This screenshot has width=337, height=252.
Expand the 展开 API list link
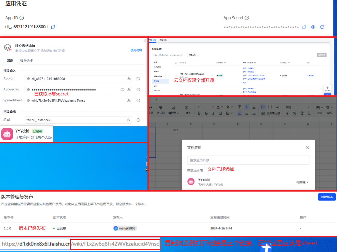(245, 82)
